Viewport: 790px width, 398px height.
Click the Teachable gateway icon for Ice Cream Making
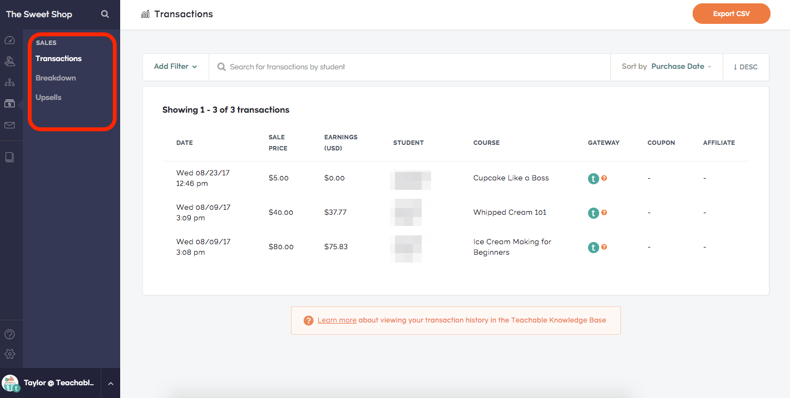tap(594, 248)
